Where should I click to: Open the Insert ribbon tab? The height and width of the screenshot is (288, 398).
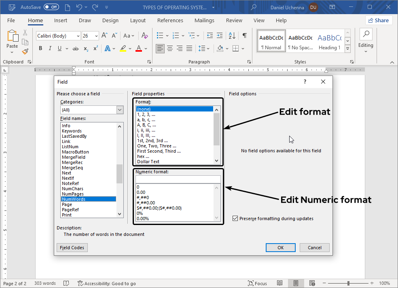(61, 21)
